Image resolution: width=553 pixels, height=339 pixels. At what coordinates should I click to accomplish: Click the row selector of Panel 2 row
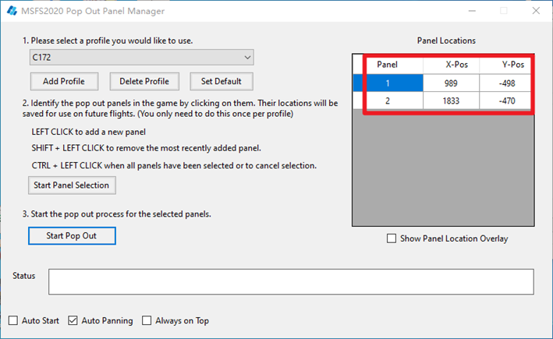pos(358,101)
